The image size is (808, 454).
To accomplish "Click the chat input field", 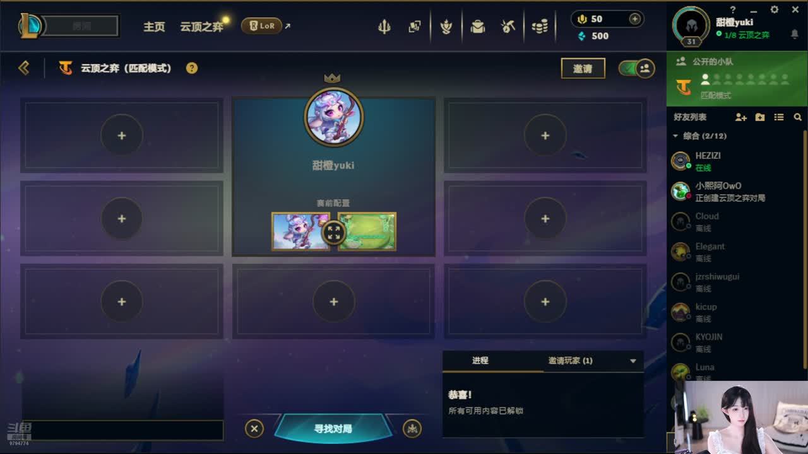I will click(124, 430).
